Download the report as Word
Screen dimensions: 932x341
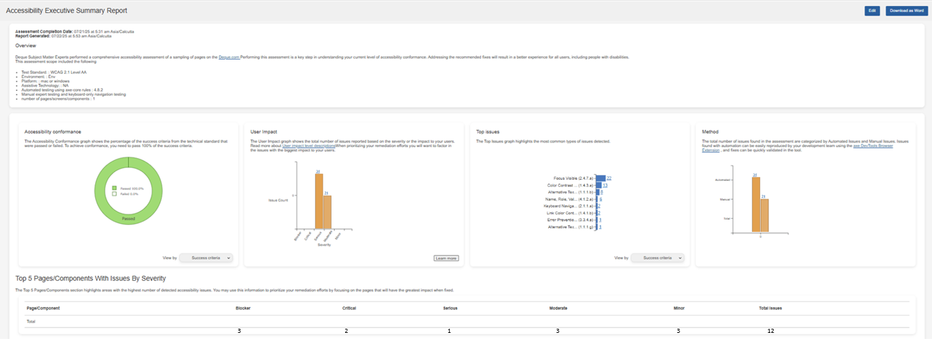906,11
